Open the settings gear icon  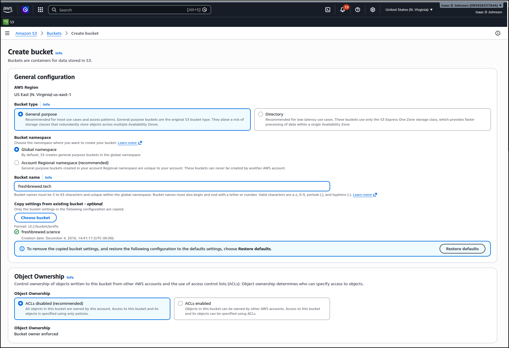pos(373,10)
